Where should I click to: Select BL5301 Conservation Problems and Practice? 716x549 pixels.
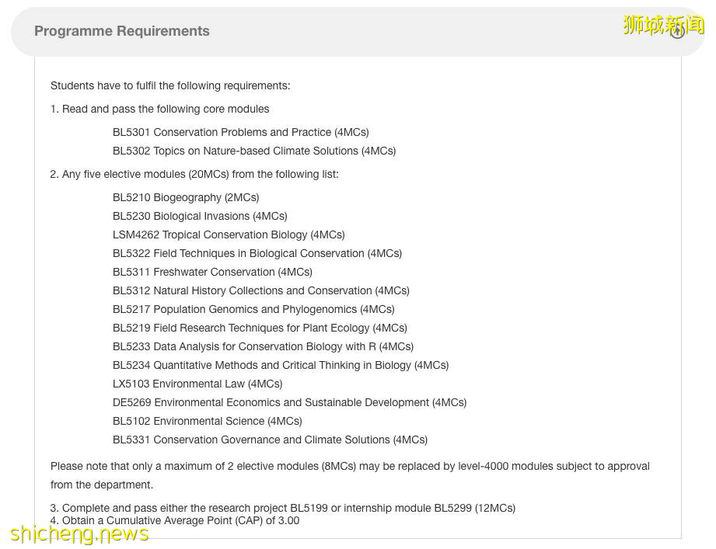pyautogui.click(x=240, y=132)
